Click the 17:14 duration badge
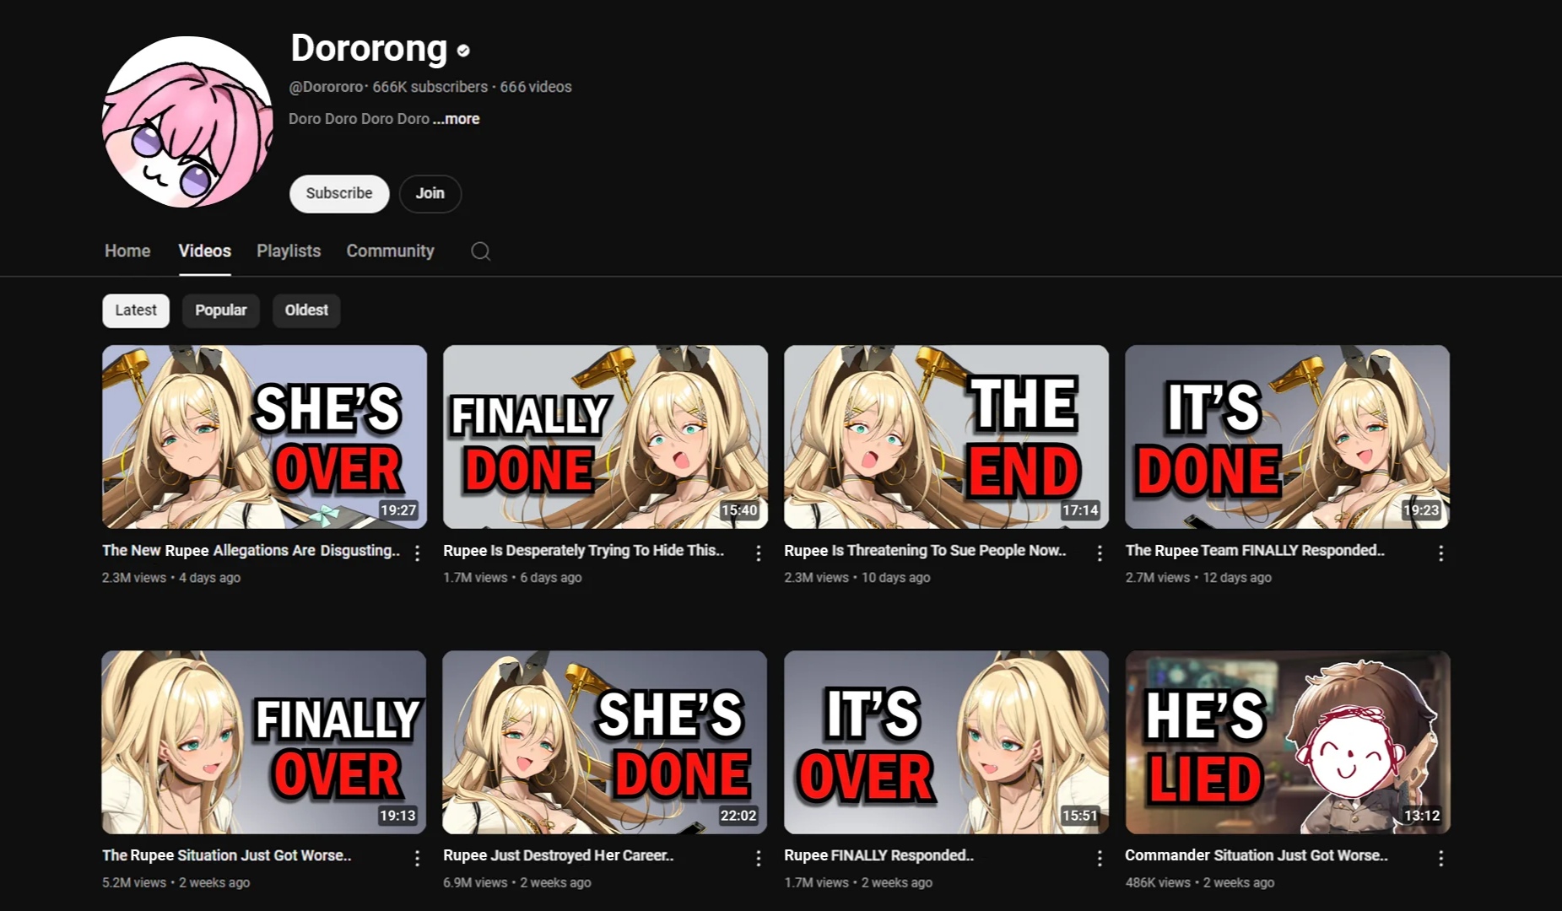This screenshot has width=1562, height=911. (1080, 510)
